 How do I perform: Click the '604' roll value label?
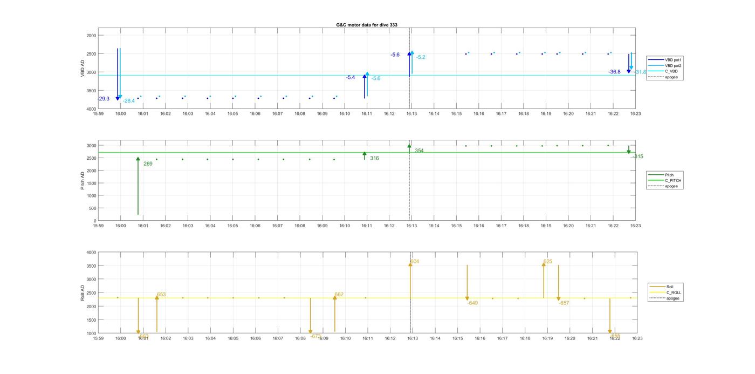pyautogui.click(x=414, y=262)
